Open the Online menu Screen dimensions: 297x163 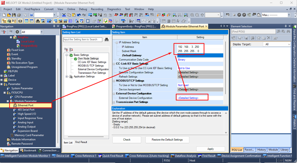[x=71, y=9]
